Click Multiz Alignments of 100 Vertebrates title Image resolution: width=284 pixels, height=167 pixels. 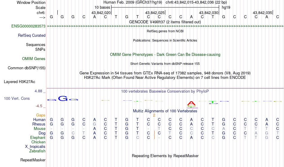coord(165,111)
